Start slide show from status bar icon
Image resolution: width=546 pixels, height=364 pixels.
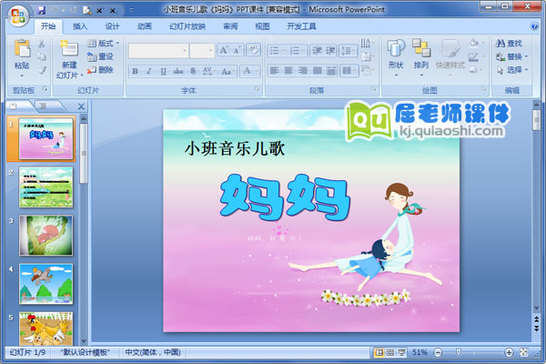(x=401, y=352)
